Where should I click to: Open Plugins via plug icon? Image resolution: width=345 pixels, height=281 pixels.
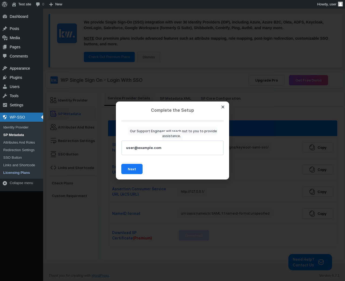click(5, 77)
